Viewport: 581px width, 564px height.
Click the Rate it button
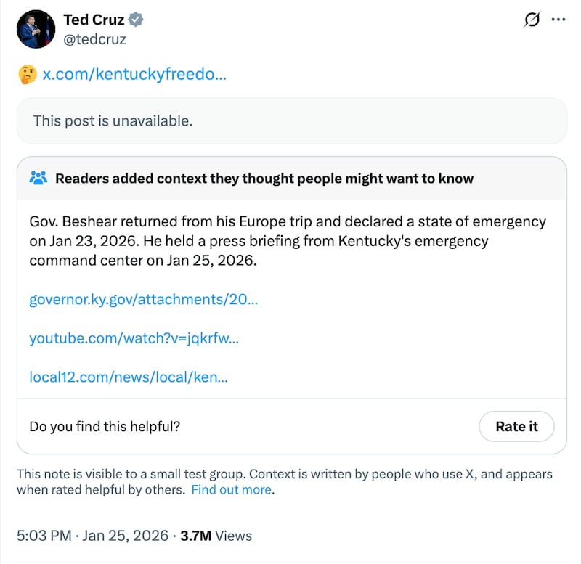coord(516,426)
